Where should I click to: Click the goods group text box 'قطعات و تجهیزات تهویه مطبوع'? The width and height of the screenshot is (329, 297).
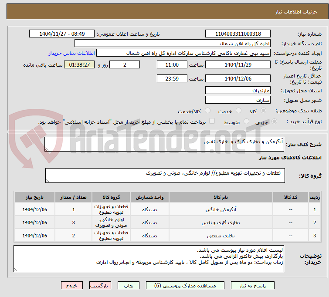click(165, 175)
